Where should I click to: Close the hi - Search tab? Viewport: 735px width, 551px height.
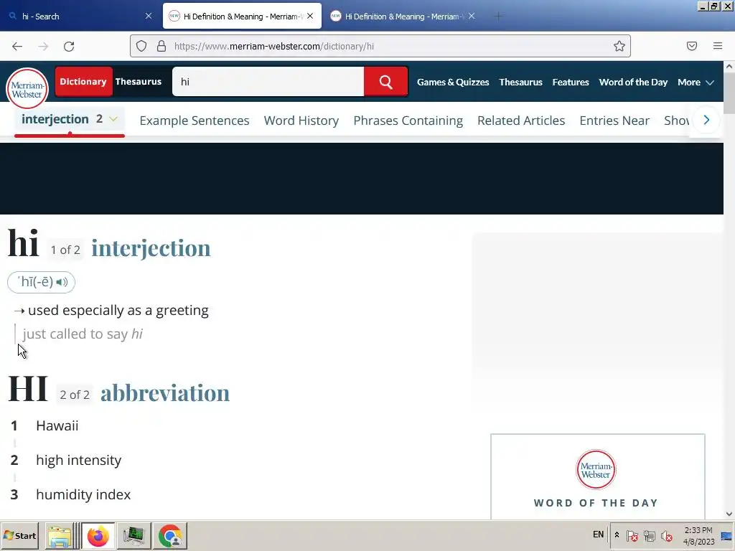point(149,16)
